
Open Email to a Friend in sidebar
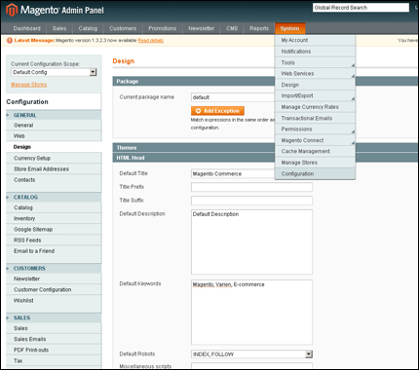coord(54,251)
